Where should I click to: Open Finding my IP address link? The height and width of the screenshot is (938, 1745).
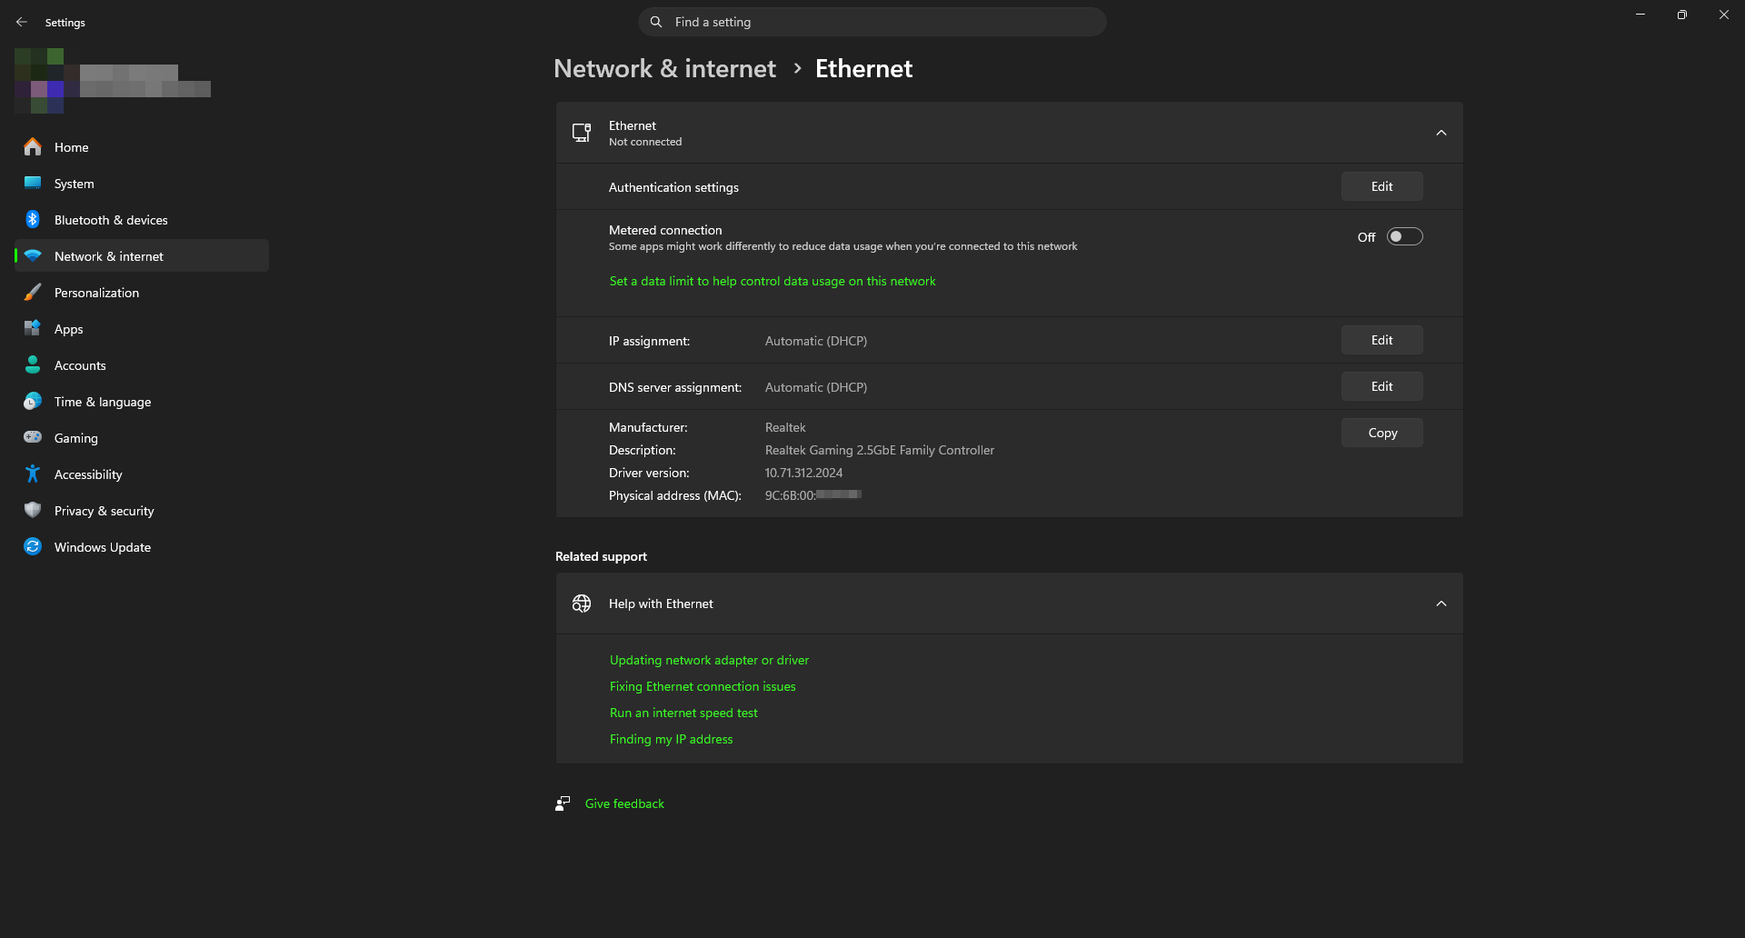(671, 739)
